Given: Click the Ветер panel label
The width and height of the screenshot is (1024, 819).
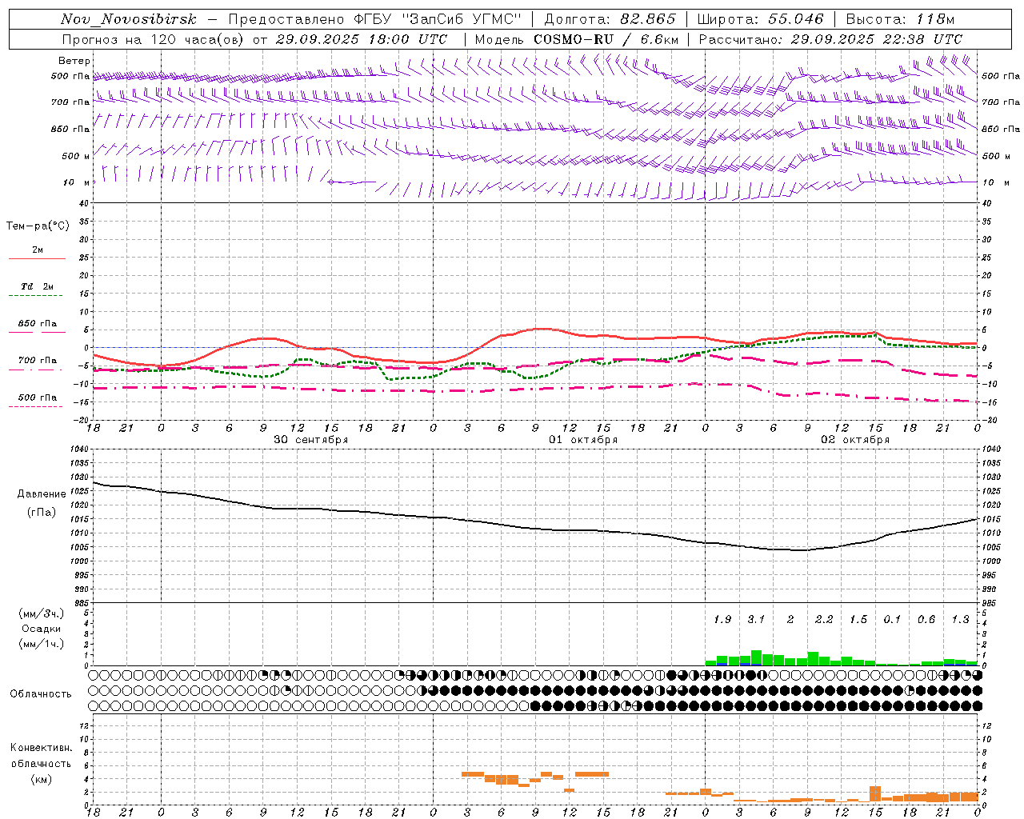Looking at the screenshot, I should click(74, 61).
